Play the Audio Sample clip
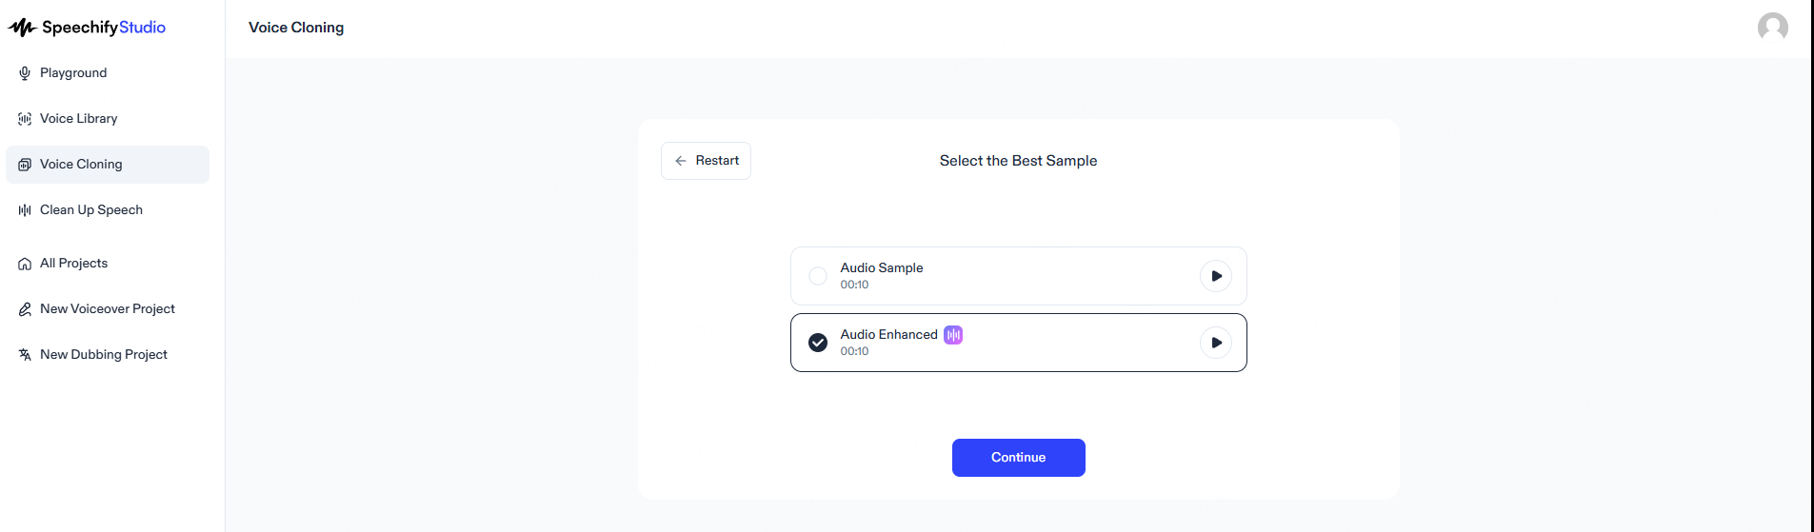The width and height of the screenshot is (1814, 532). click(x=1216, y=276)
